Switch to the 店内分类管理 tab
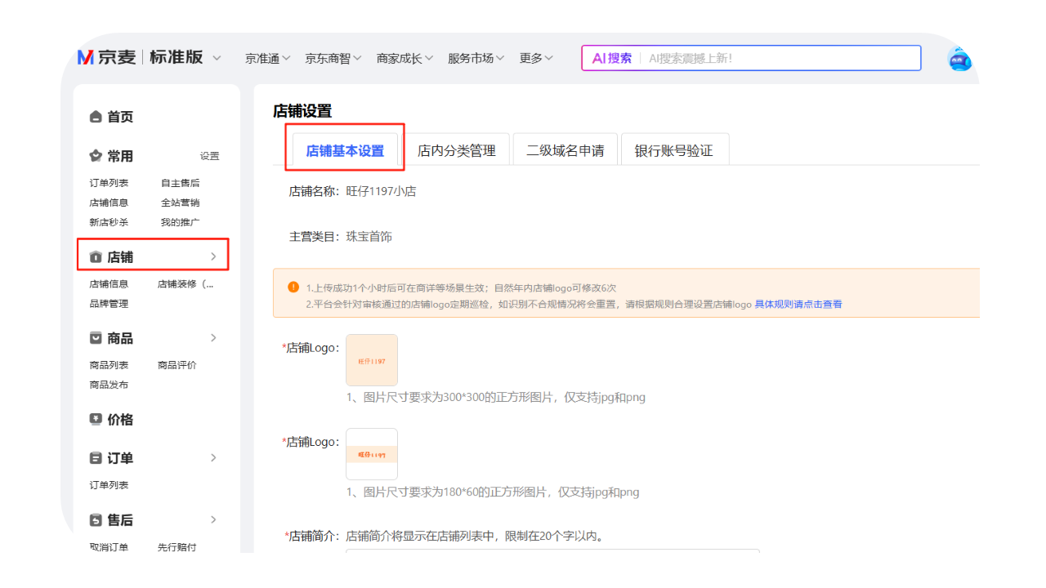This screenshot has width=1046, height=588. (x=456, y=151)
